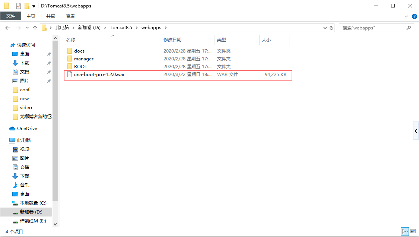Open recent locations dropdown arrow

click(27, 28)
